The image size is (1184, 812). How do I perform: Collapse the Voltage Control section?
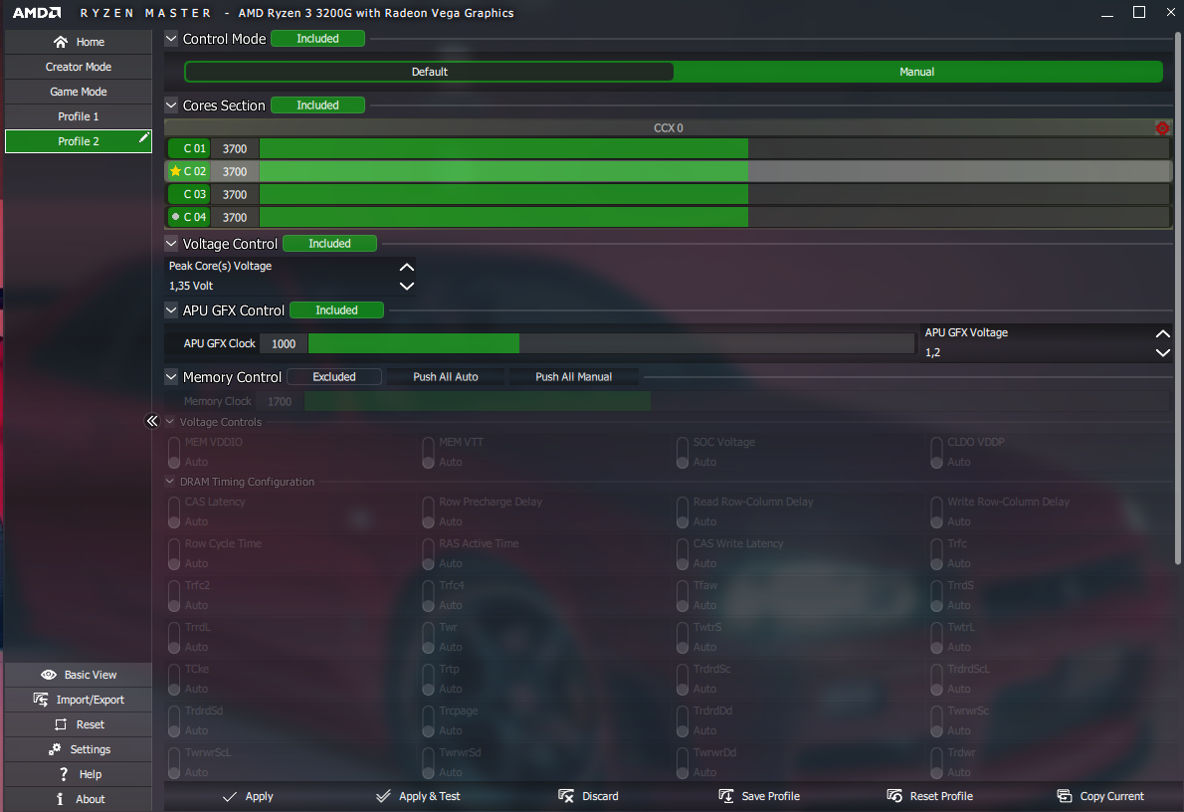[171, 243]
